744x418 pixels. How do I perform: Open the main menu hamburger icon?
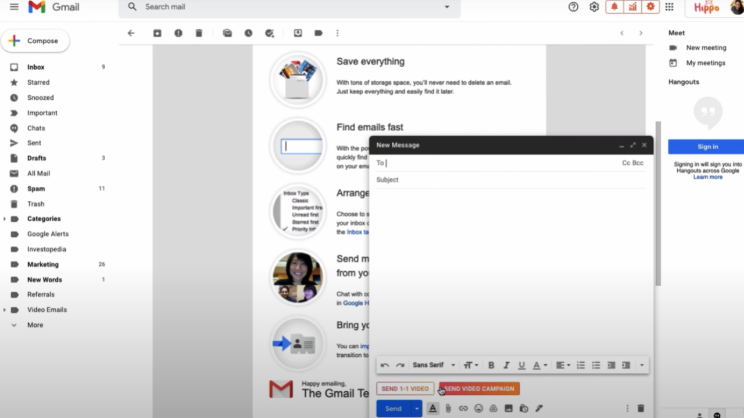pos(14,7)
